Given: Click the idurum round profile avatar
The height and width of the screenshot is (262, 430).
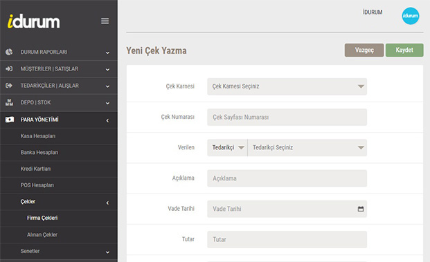Looking at the screenshot, I should [x=410, y=16].
